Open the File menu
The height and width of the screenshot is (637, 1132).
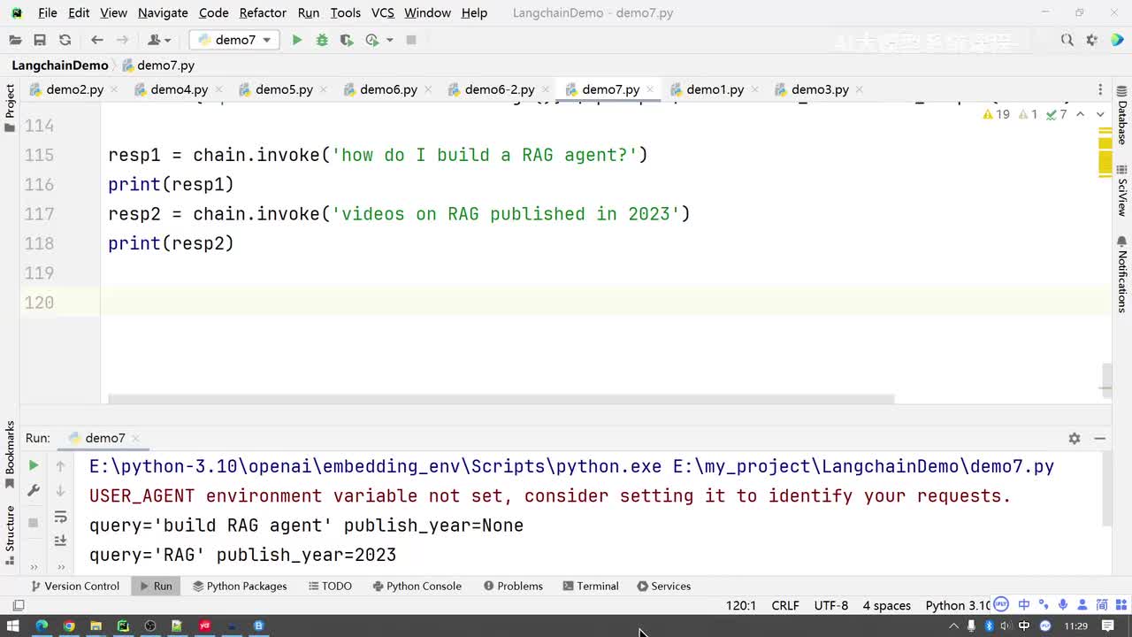coord(48,13)
